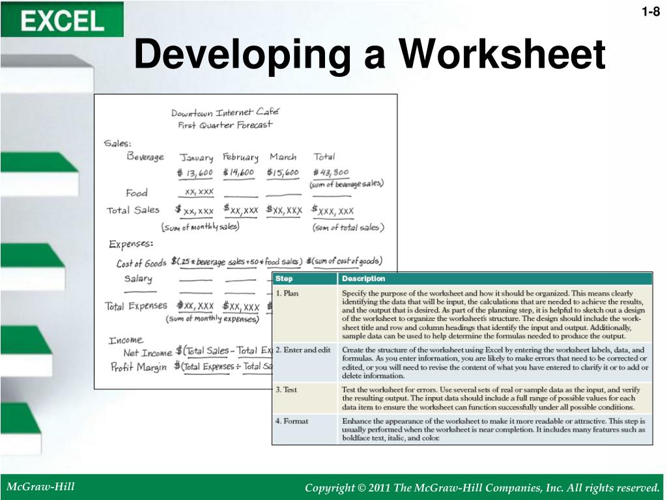Select the 'Developing a Worksheet' slide title
The width and height of the screenshot is (667, 500).
click(x=370, y=55)
